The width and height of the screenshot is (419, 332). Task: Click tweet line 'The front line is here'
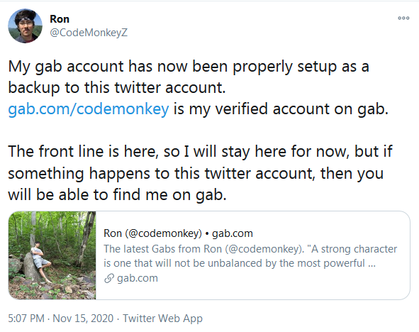[200, 152]
